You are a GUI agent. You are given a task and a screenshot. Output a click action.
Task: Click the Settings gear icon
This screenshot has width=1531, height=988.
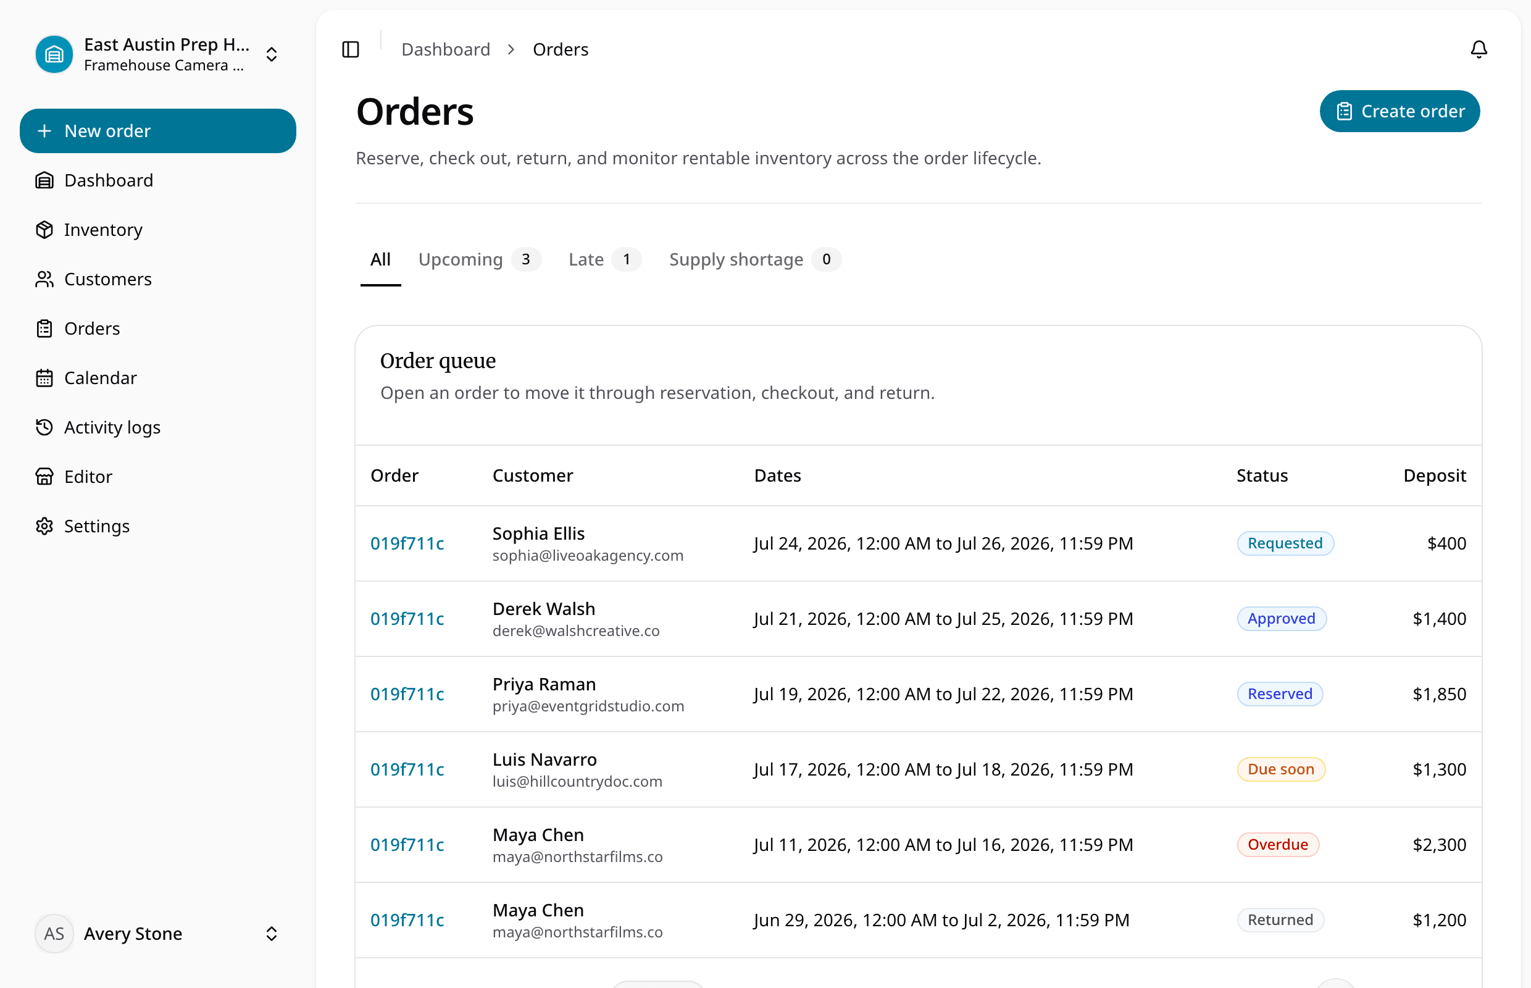pyautogui.click(x=44, y=526)
